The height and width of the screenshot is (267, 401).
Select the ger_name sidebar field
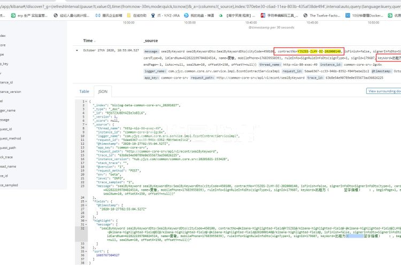tap(7, 111)
